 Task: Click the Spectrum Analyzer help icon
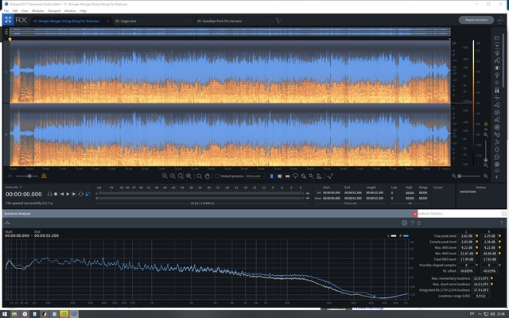point(410,223)
